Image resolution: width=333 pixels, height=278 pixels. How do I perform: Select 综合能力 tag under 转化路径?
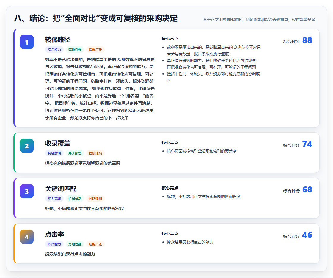click(54, 50)
